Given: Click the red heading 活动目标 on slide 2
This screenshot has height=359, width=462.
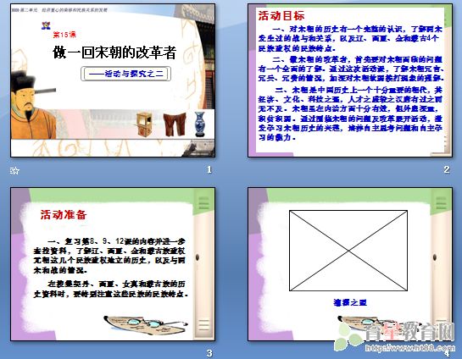Looking at the screenshot, I should [x=281, y=15].
